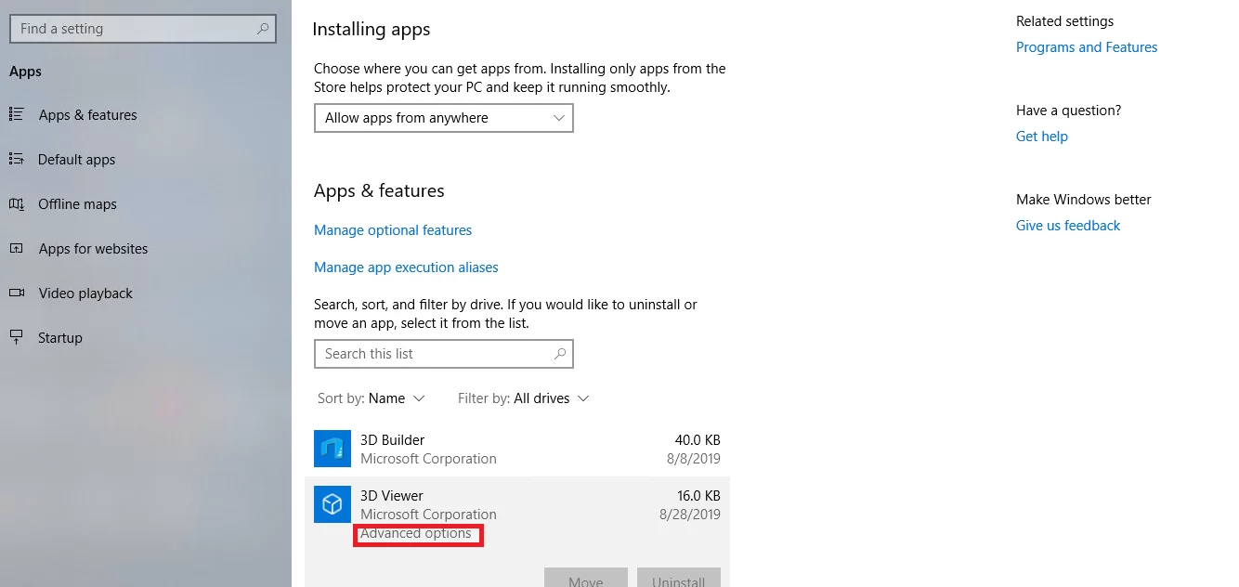Open Manage optional features link

point(393,230)
